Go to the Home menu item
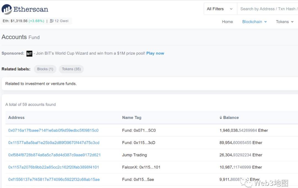Screen dimensions: 298x188 (227, 22)
